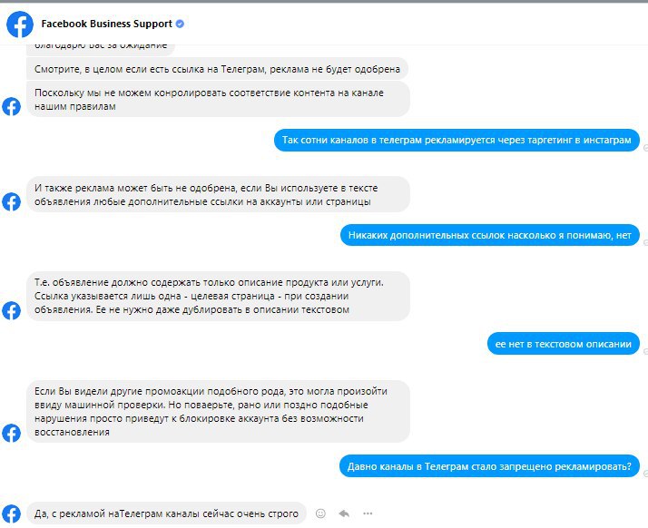Click the message 'Если Вы видели другие промоакции'

[x=218, y=412]
